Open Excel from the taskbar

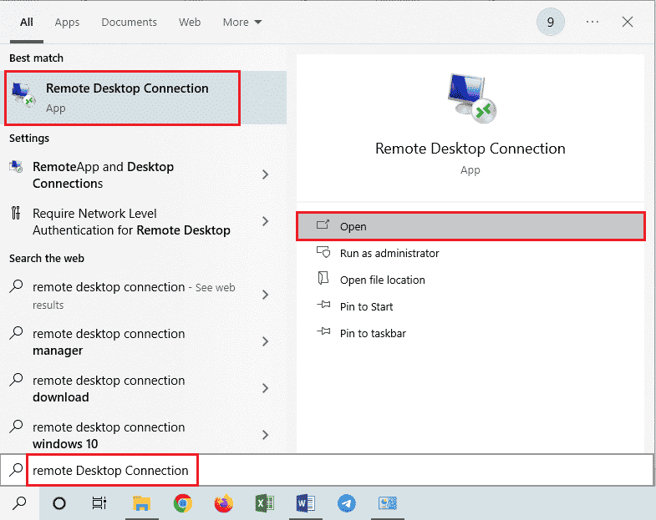[x=264, y=503]
